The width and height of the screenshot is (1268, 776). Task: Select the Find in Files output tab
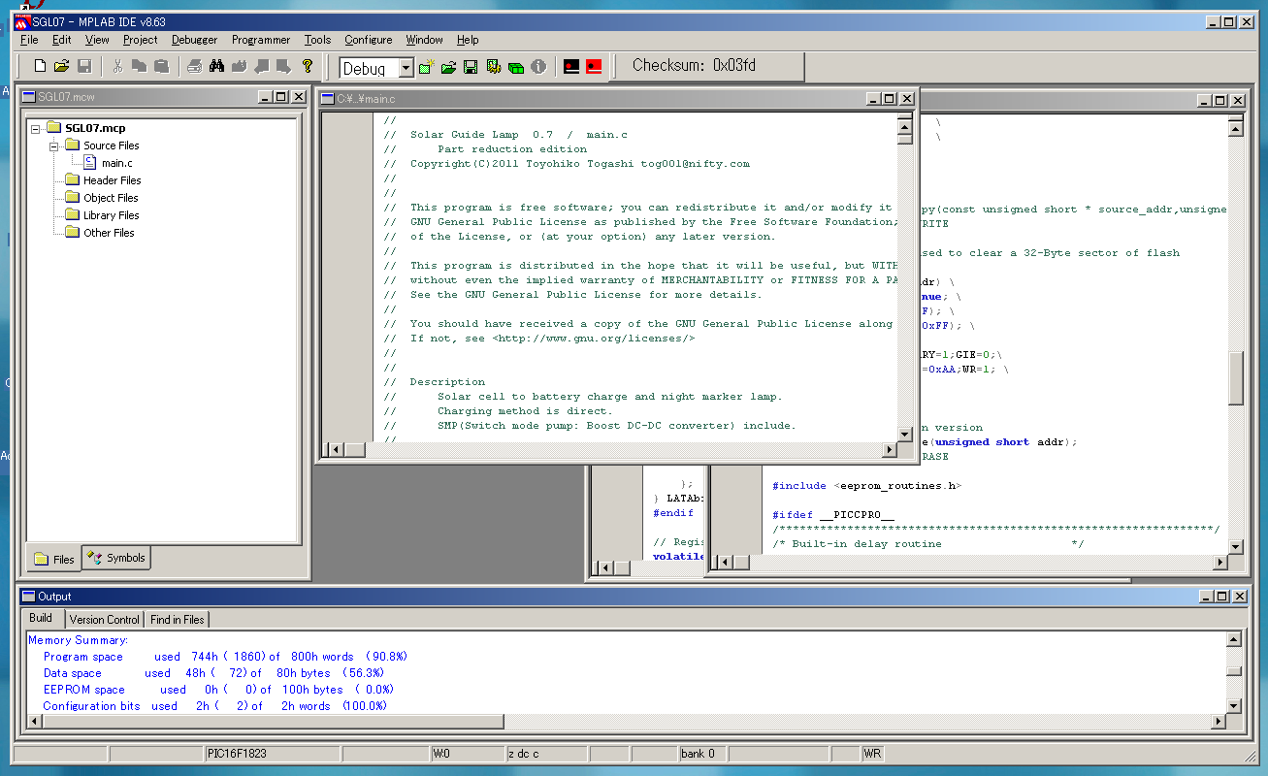tap(178, 619)
